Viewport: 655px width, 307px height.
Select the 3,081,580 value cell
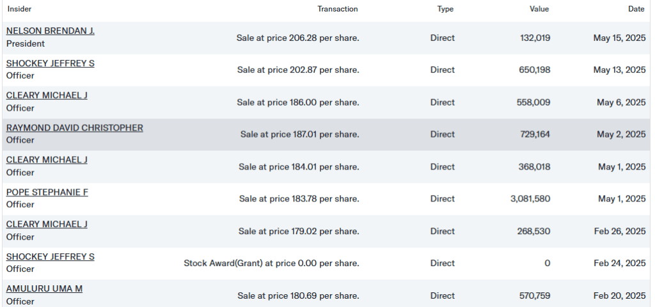pyautogui.click(x=530, y=199)
